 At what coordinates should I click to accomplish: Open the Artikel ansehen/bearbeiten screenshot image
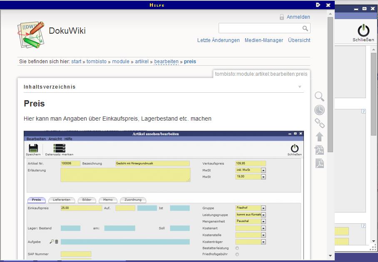pyautogui.click(x=164, y=195)
